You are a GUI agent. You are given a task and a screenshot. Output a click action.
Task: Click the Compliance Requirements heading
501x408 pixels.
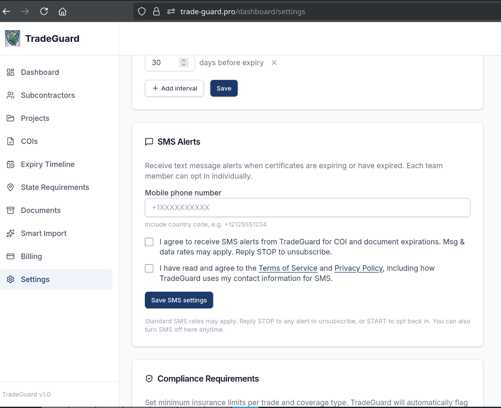coord(208,379)
